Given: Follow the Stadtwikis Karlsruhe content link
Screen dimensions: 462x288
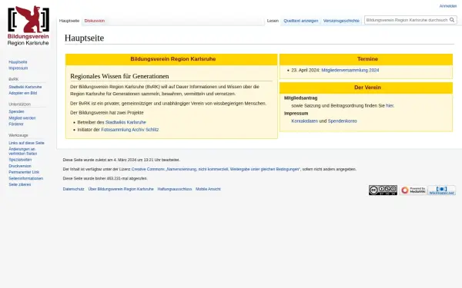Looking at the screenshot, I should tap(126, 122).
